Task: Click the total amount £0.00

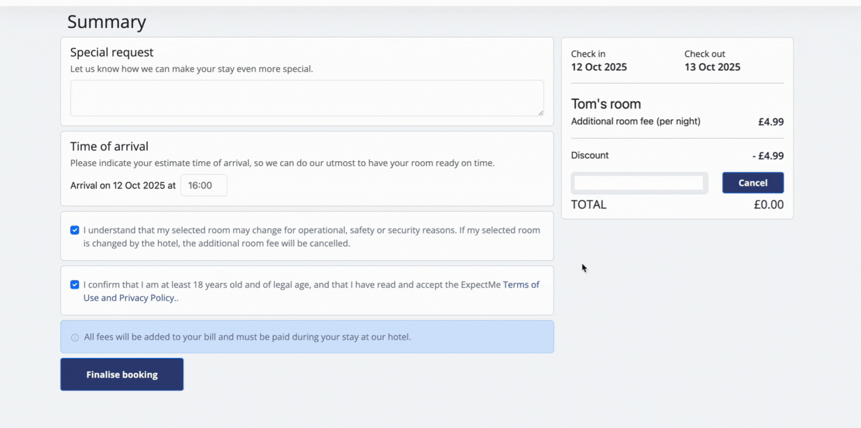Action: point(768,205)
